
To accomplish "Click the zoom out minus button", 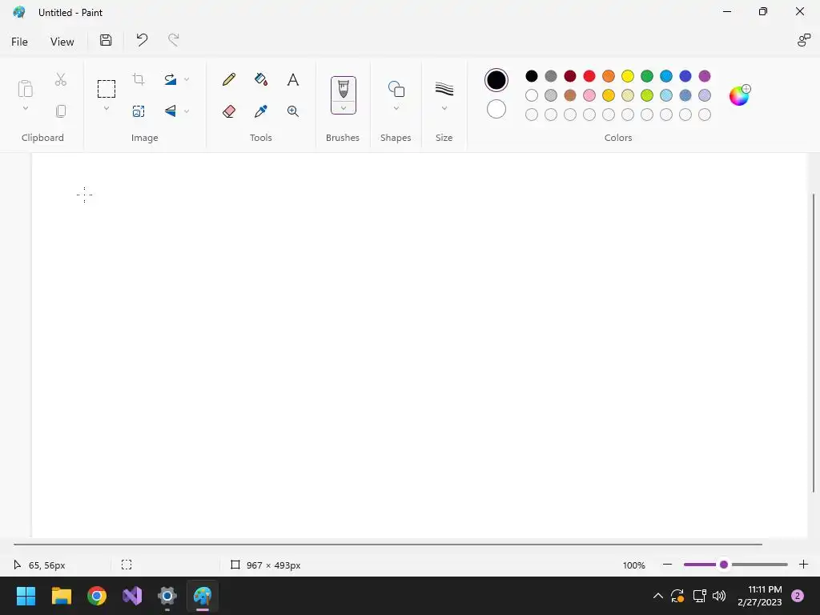I will pos(667,565).
